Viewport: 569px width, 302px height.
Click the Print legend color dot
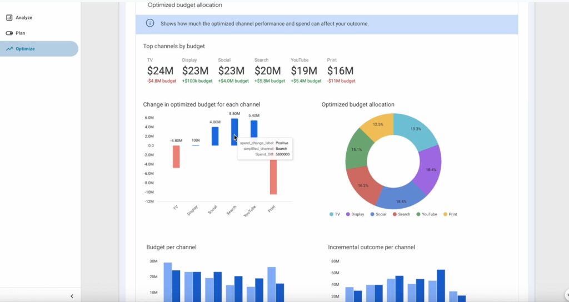(444, 214)
